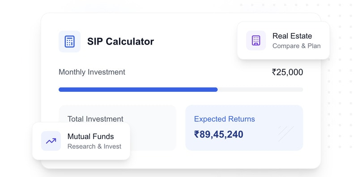Click the Compare & Plan subtitle

pyautogui.click(x=297, y=46)
